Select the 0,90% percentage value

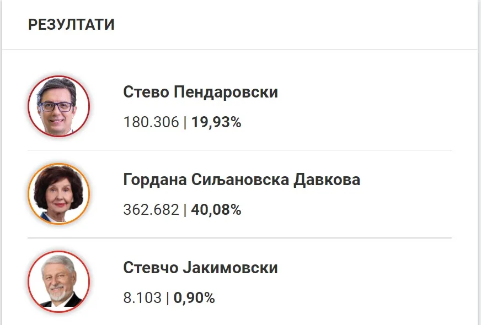point(194,298)
